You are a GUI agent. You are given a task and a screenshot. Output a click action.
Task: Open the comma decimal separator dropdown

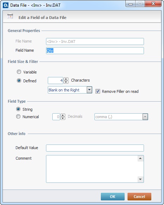click(x=145, y=117)
